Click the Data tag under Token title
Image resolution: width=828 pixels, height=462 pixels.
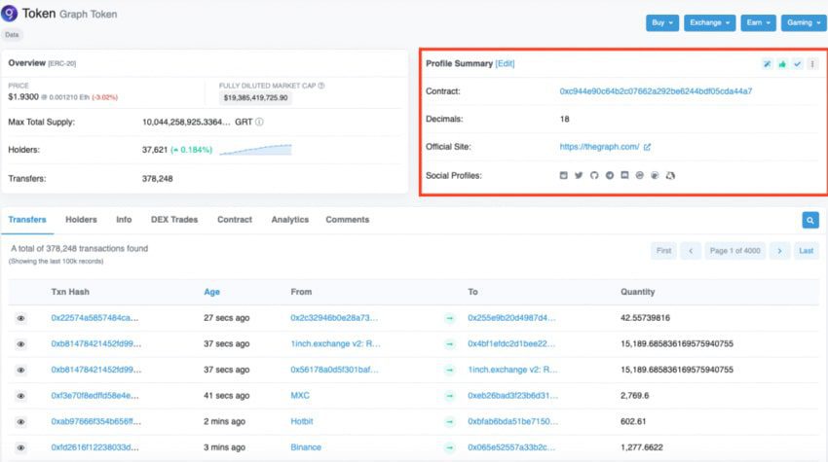[12, 35]
